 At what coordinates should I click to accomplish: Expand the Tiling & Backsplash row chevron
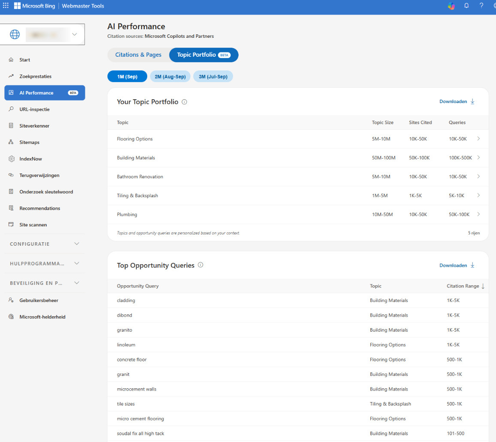coord(478,195)
